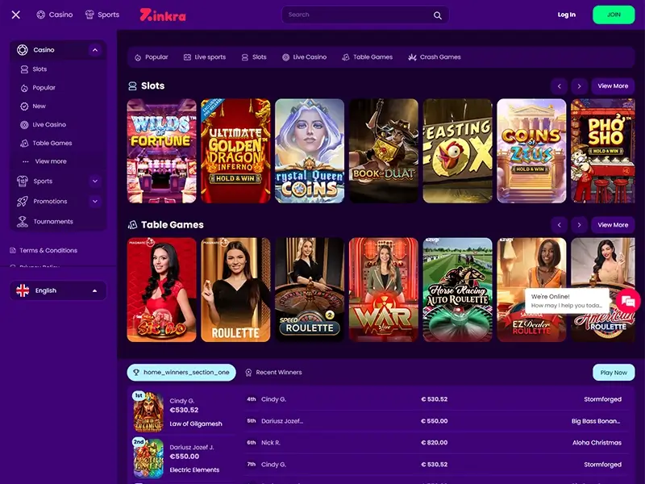The image size is (645, 484).
Task: Open the Pho Sho slot
Action: click(603, 151)
